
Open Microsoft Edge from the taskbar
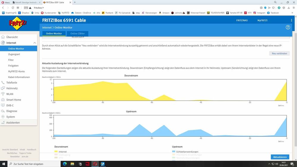(x=65, y=164)
